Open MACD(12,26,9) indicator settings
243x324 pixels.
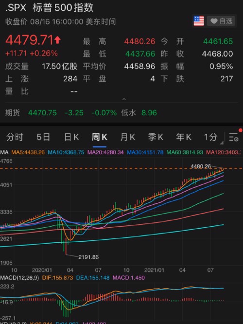point(19,277)
